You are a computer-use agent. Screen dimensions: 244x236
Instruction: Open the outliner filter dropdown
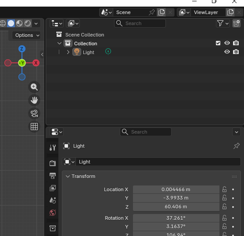pyautogui.click(x=222, y=24)
